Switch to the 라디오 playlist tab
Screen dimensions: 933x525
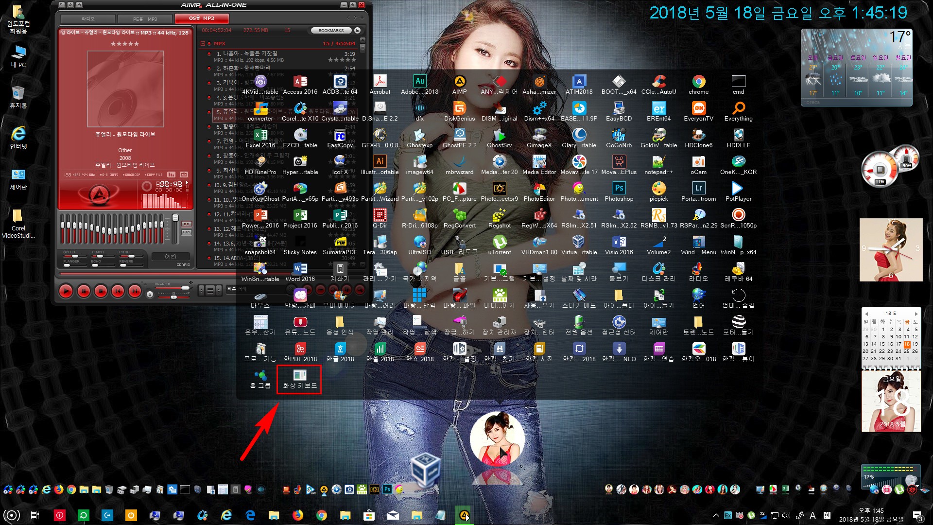[88, 18]
